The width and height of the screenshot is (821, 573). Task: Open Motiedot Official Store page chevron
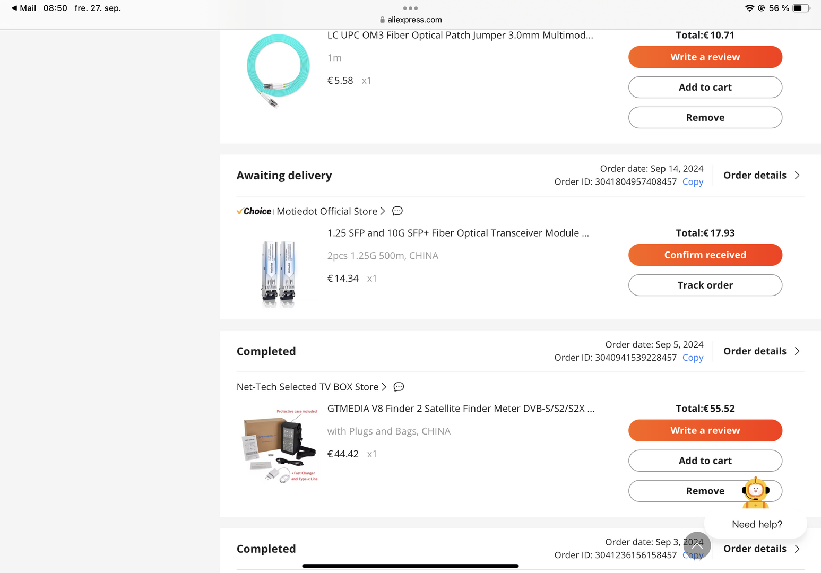click(x=383, y=211)
